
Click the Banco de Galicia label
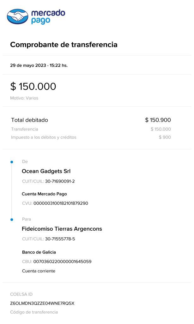39,252
